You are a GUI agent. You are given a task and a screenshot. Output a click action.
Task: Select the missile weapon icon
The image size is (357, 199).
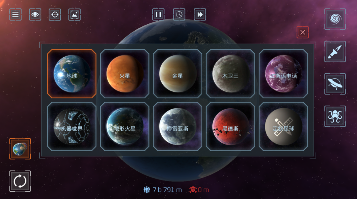(x=335, y=51)
